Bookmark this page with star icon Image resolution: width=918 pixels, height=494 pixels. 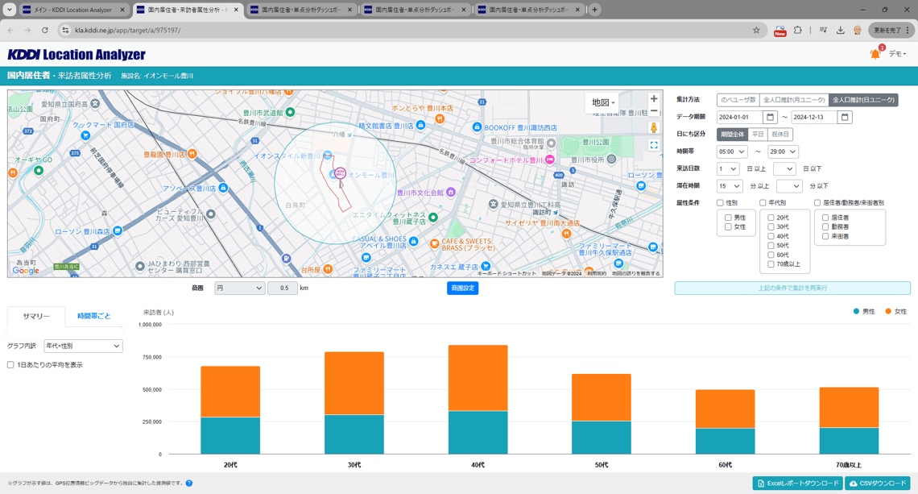[x=756, y=31]
